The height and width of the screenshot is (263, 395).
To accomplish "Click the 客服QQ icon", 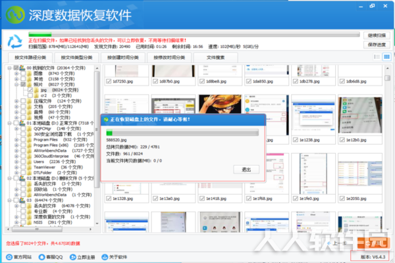I will click(42, 257).
